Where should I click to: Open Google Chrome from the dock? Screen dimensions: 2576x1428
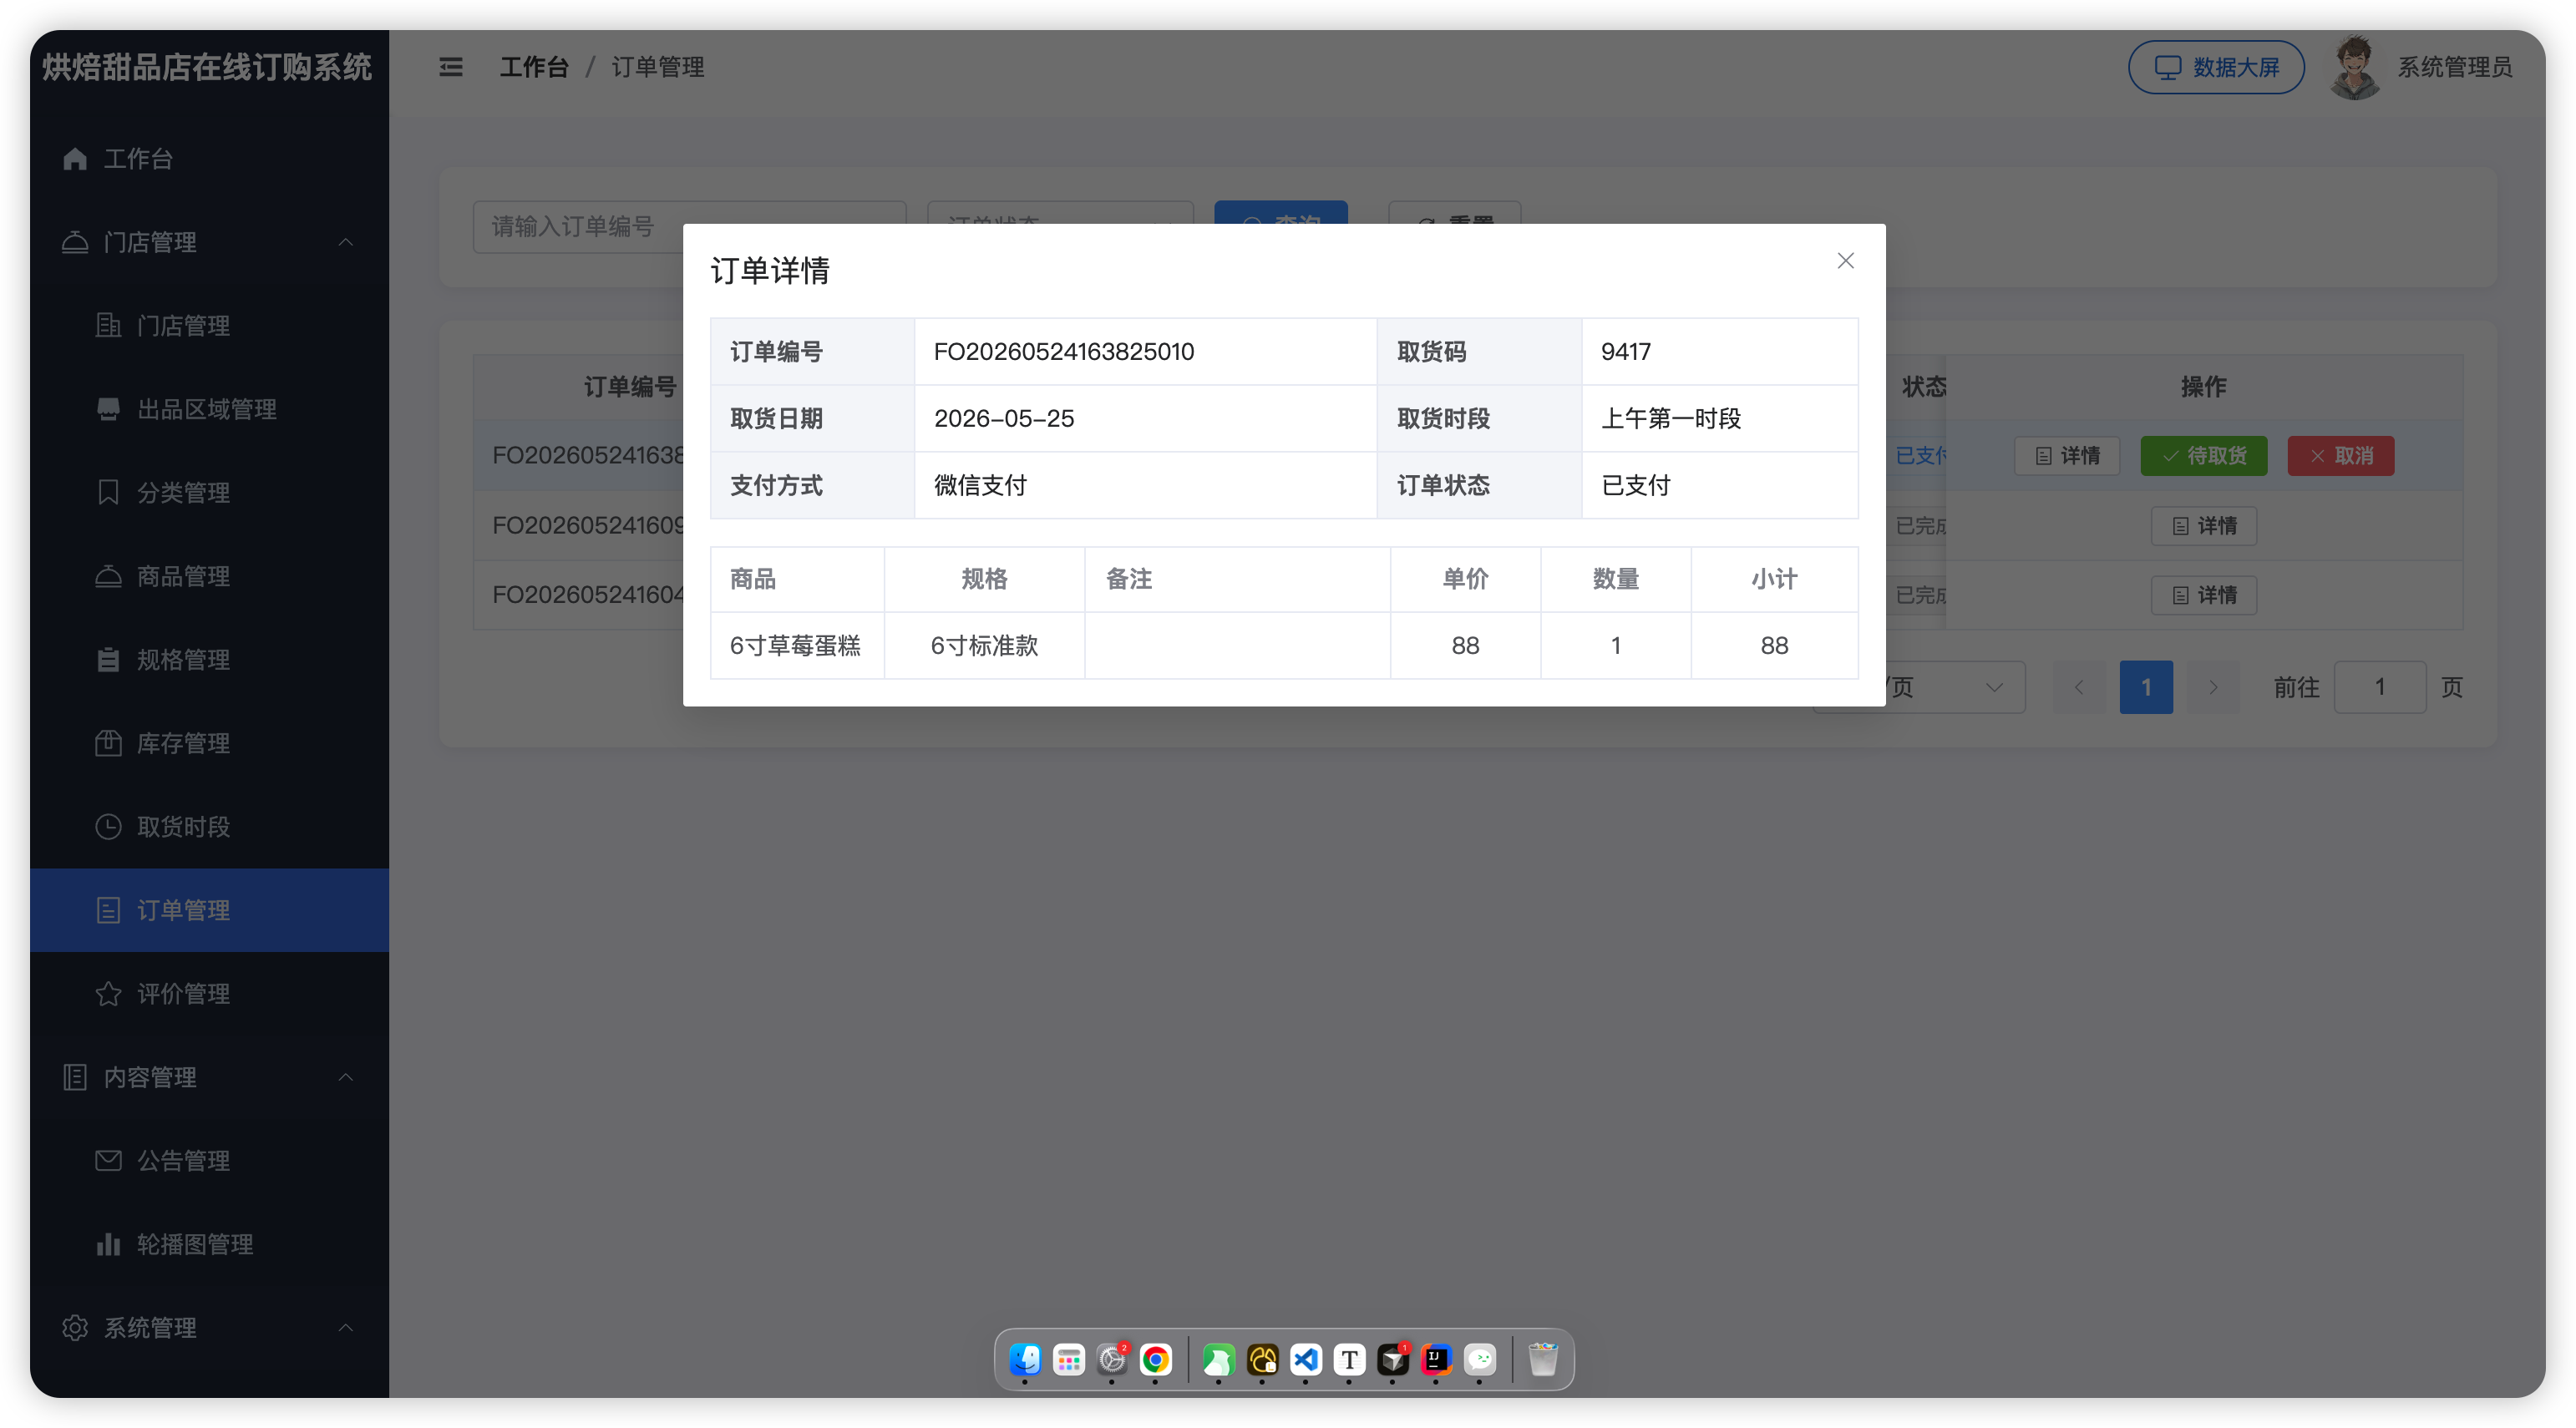point(1155,1359)
